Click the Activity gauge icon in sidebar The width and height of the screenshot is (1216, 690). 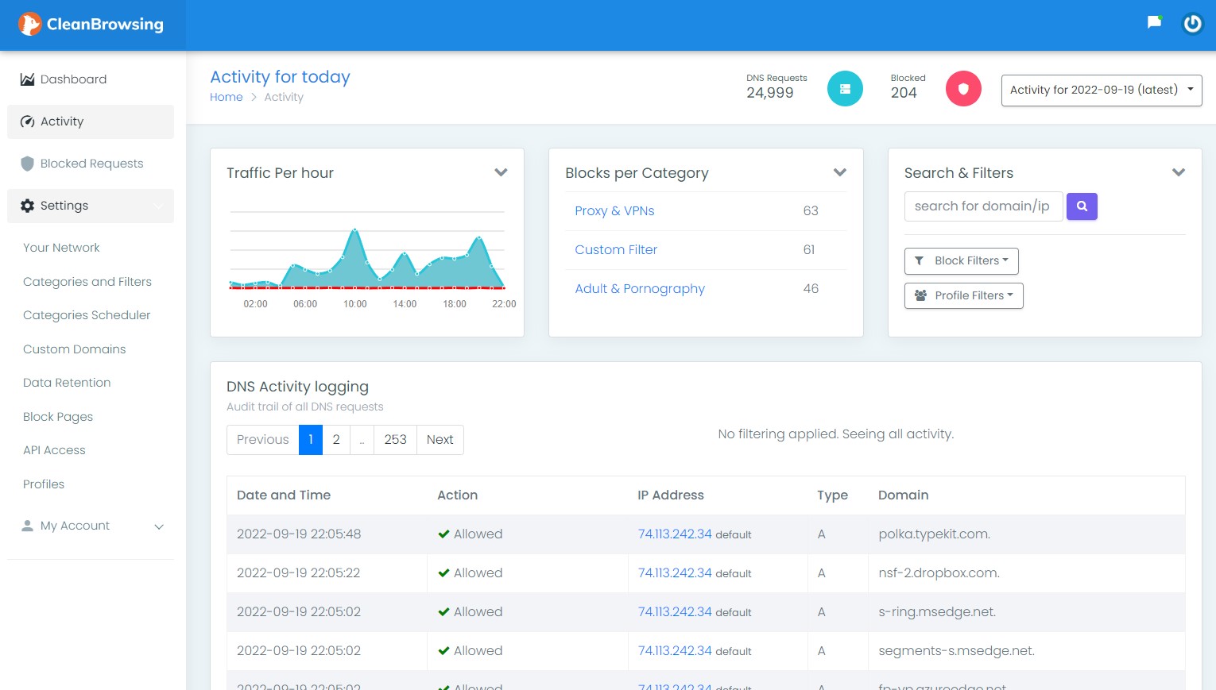coord(28,121)
